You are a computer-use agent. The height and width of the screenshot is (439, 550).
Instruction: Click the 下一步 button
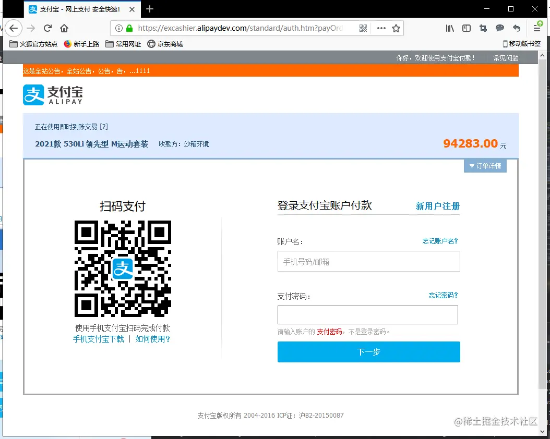click(368, 352)
